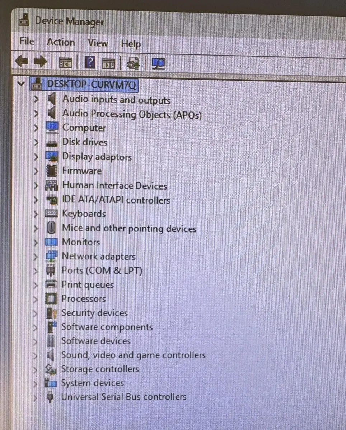Click the Keyboards category icon
Image resolution: width=346 pixels, height=430 pixels.
51,214
